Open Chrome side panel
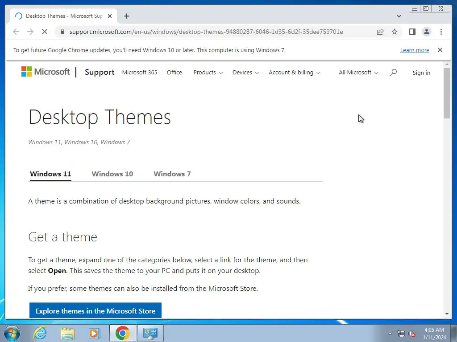The width and height of the screenshot is (457, 342). pyautogui.click(x=412, y=32)
